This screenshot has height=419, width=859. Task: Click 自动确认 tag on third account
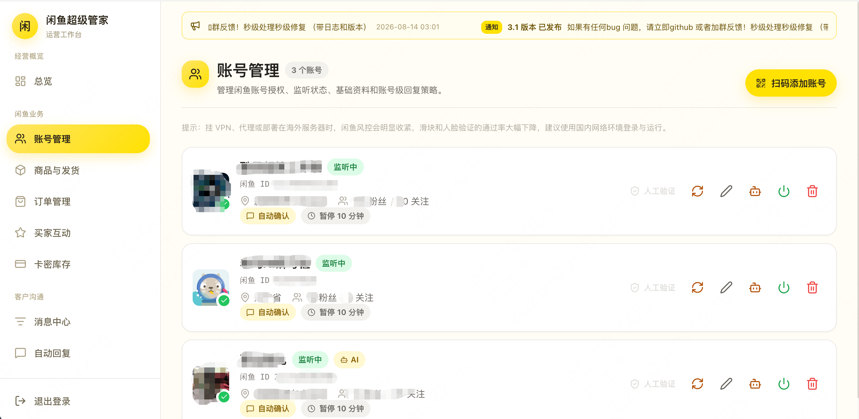click(268, 409)
